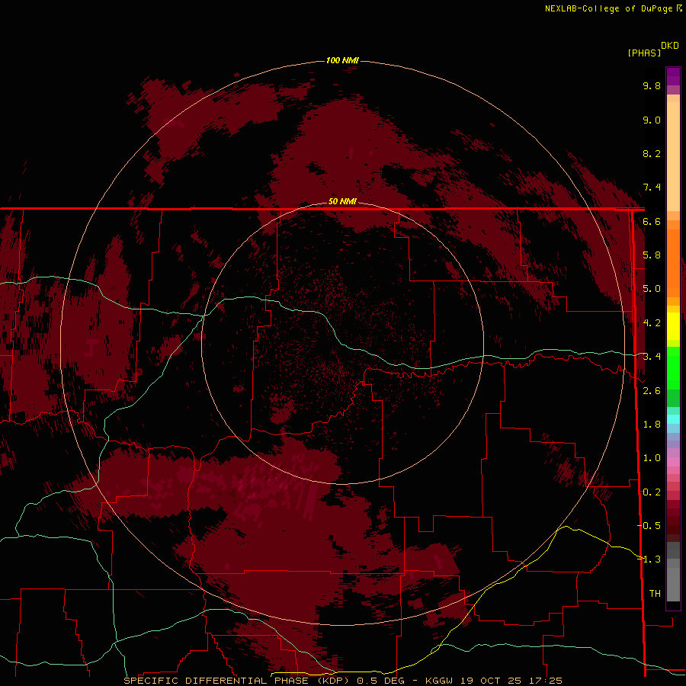
Task: Click the -0.5 legend value
Action: pos(649,526)
